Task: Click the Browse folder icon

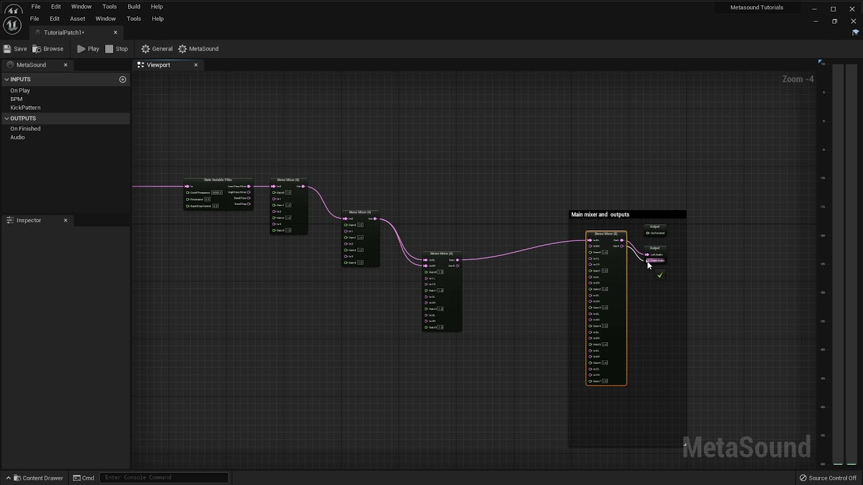Action: 37,48
